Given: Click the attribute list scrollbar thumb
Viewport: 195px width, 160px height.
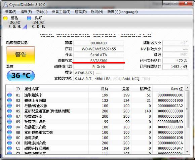Looking at the screenshot, I should [187, 109].
